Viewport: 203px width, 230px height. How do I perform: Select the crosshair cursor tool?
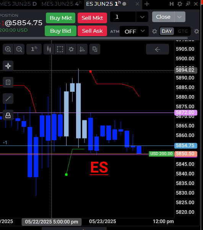(x=8, y=66)
